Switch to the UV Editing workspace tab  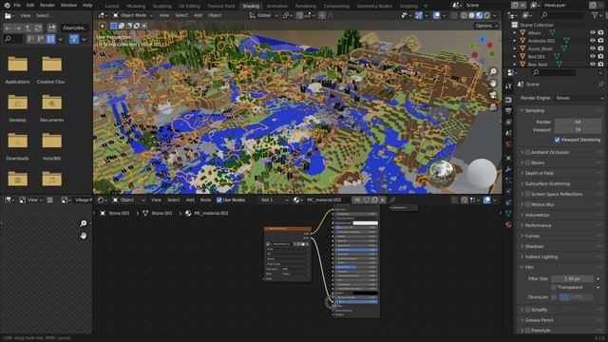(190, 6)
